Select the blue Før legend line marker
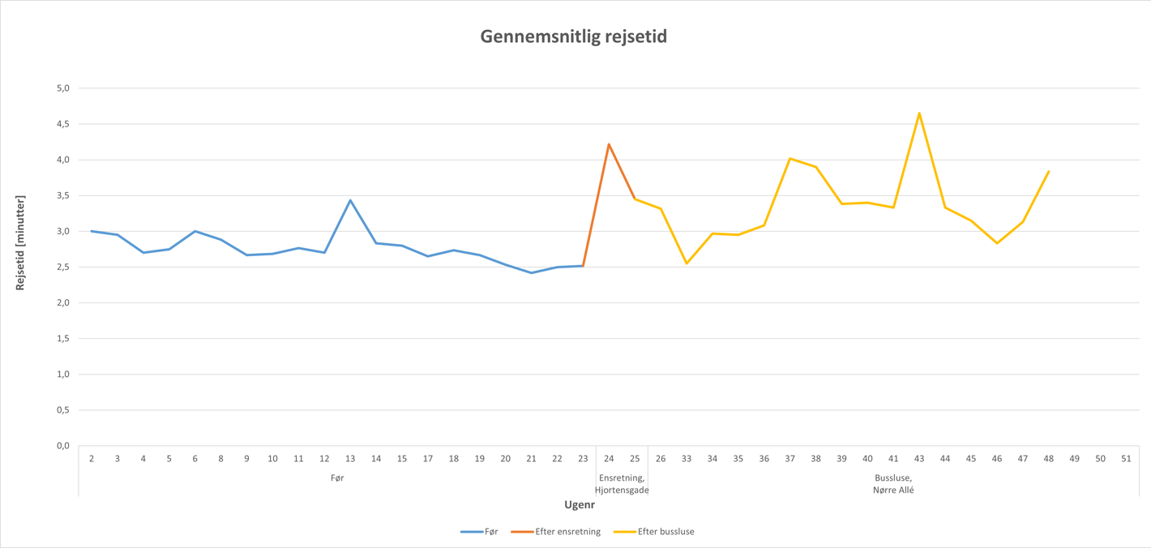 tap(472, 532)
